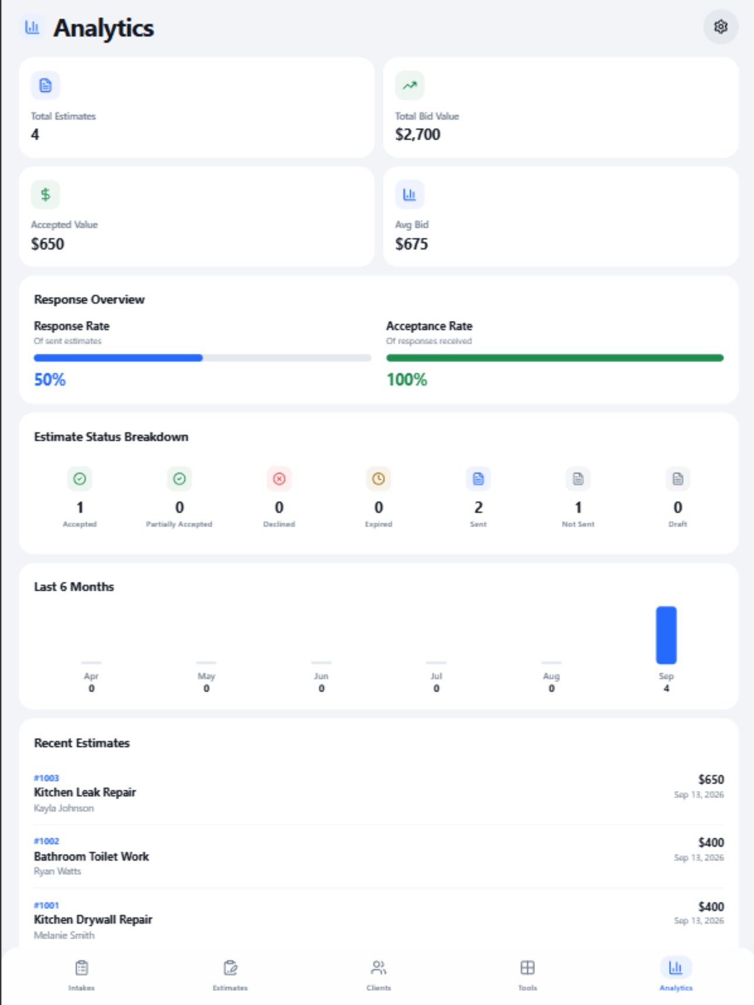Click the 100% acceptance rate value
The width and height of the screenshot is (754, 1005).
click(407, 380)
